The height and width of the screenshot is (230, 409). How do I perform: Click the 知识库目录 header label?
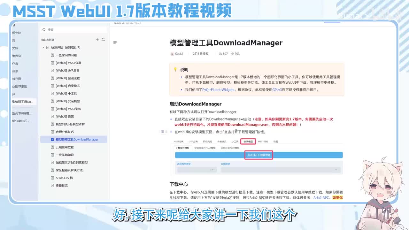point(48,40)
